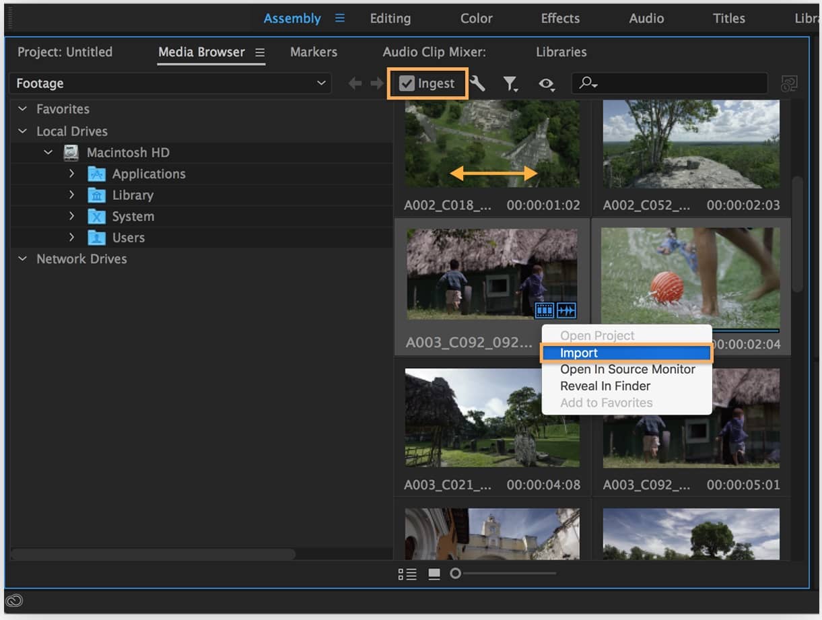Switch to the Audio Clip Mixer tab

pyautogui.click(x=434, y=52)
